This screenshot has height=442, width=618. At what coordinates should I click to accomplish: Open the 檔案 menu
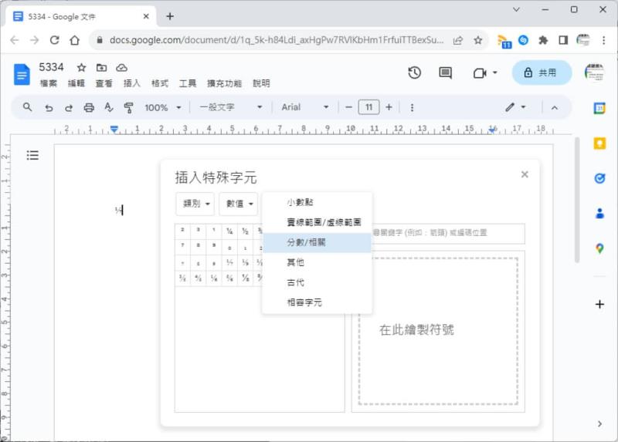tap(49, 83)
